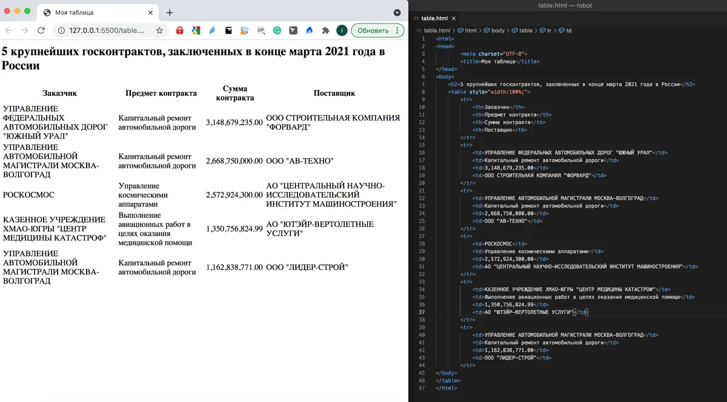Click the h2 heading code on line 7
Viewport: 727px width, 402px height.
tap(572, 84)
